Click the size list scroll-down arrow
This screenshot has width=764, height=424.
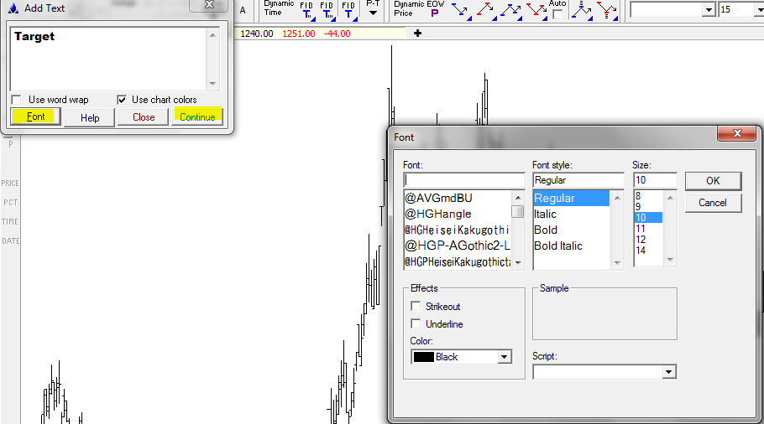coord(670,260)
